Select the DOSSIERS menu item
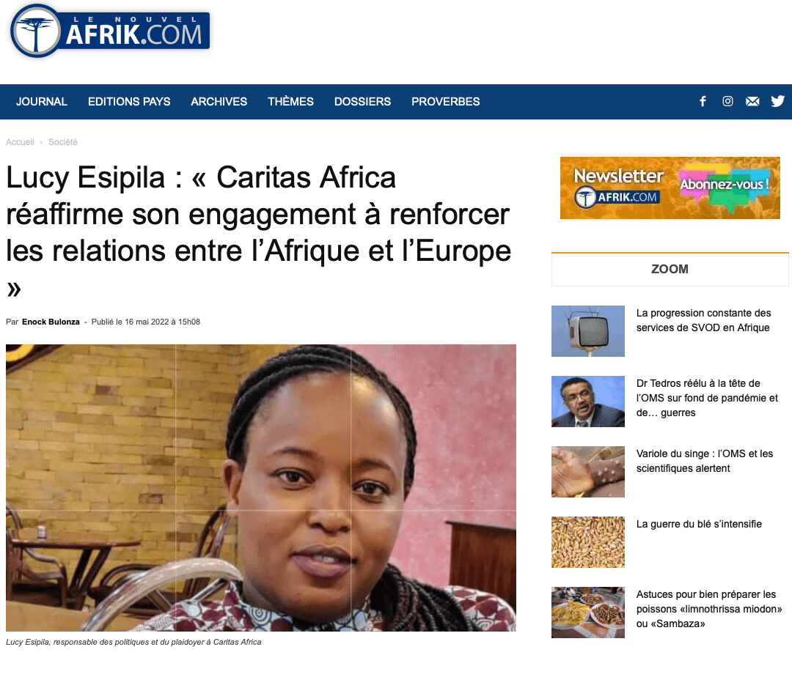The width and height of the screenshot is (792, 677). [362, 101]
